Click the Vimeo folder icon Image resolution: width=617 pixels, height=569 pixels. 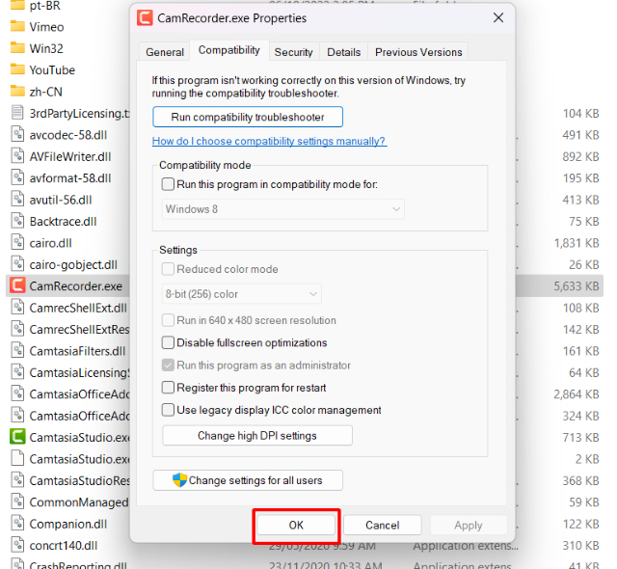(17, 26)
